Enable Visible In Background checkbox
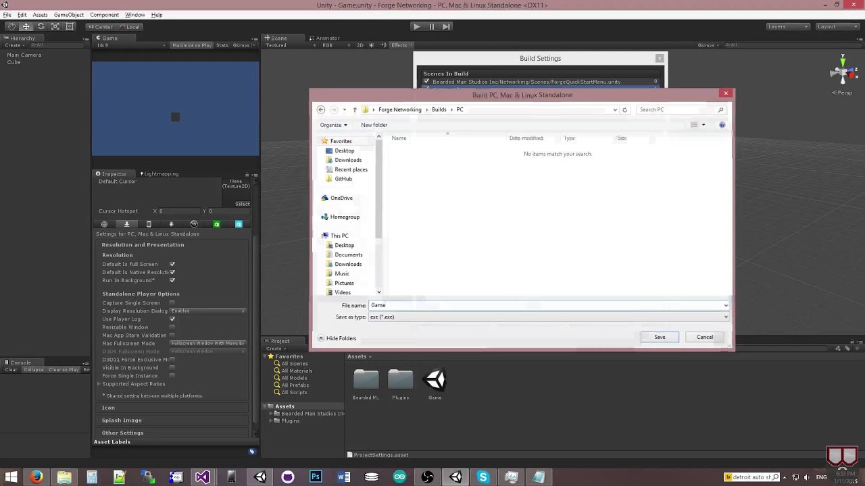The width and height of the screenshot is (865, 486). coord(172,368)
